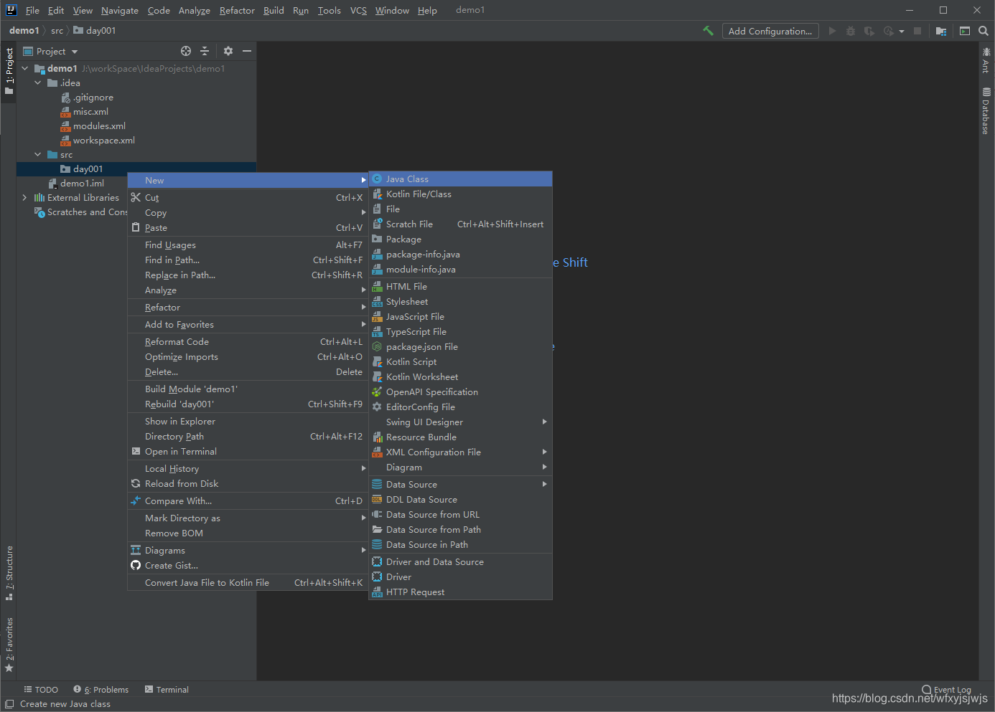Select .gitignore file in tree

(93, 98)
